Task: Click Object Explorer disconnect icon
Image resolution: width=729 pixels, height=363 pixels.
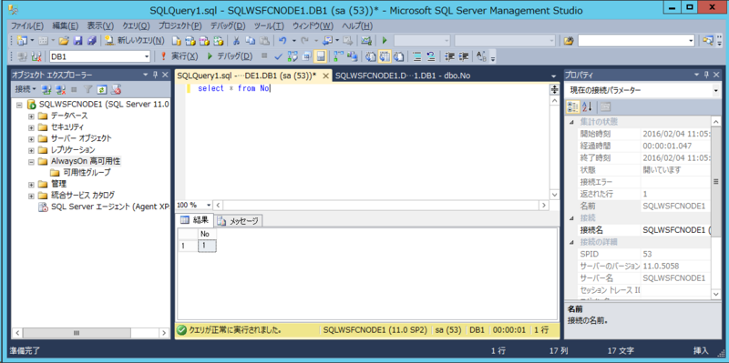Action: point(60,88)
